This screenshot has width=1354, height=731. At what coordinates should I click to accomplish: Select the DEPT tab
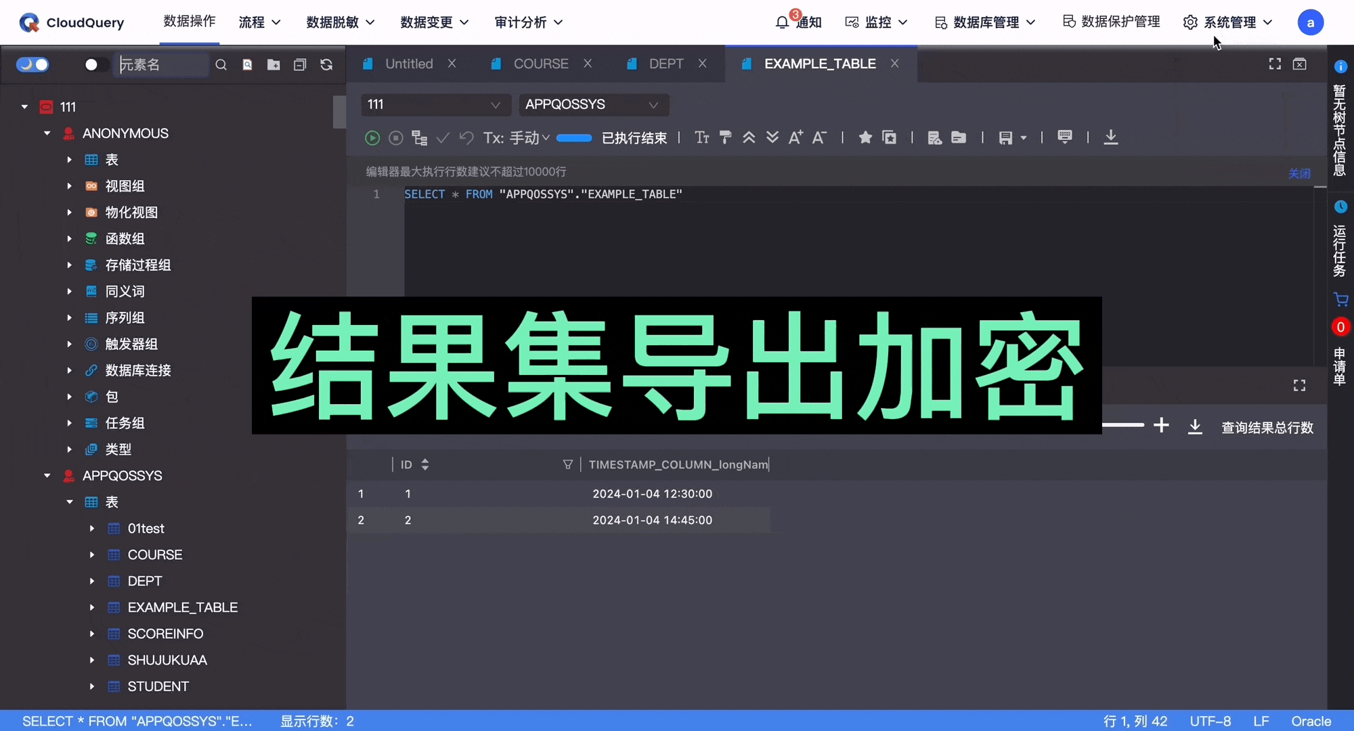tap(666, 63)
